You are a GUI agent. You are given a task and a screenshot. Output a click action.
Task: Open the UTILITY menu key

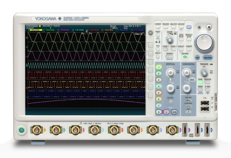point(158,57)
